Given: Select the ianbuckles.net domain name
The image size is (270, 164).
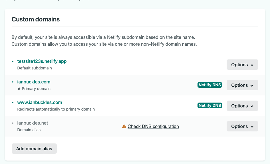Looking at the screenshot, I should [x=33, y=123].
